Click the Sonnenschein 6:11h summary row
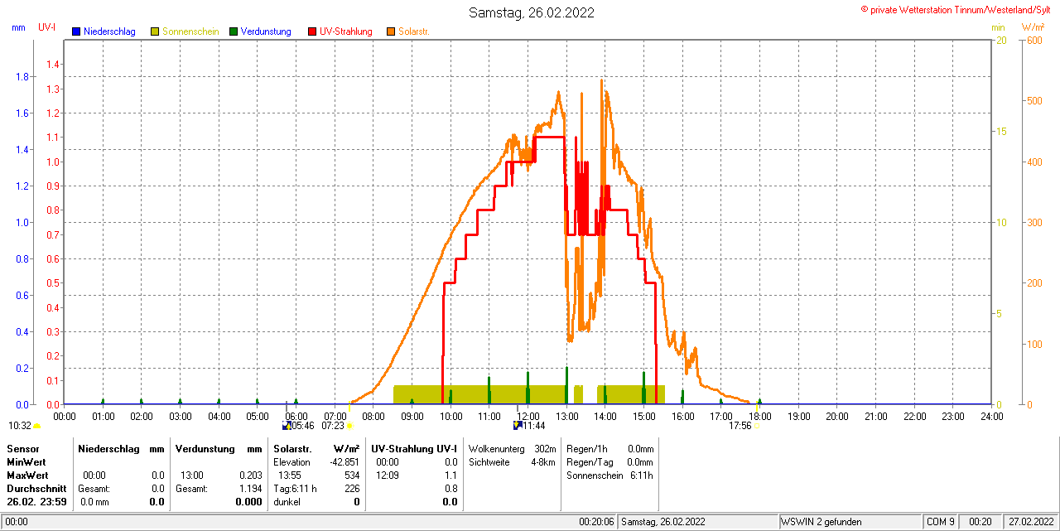 (x=609, y=475)
